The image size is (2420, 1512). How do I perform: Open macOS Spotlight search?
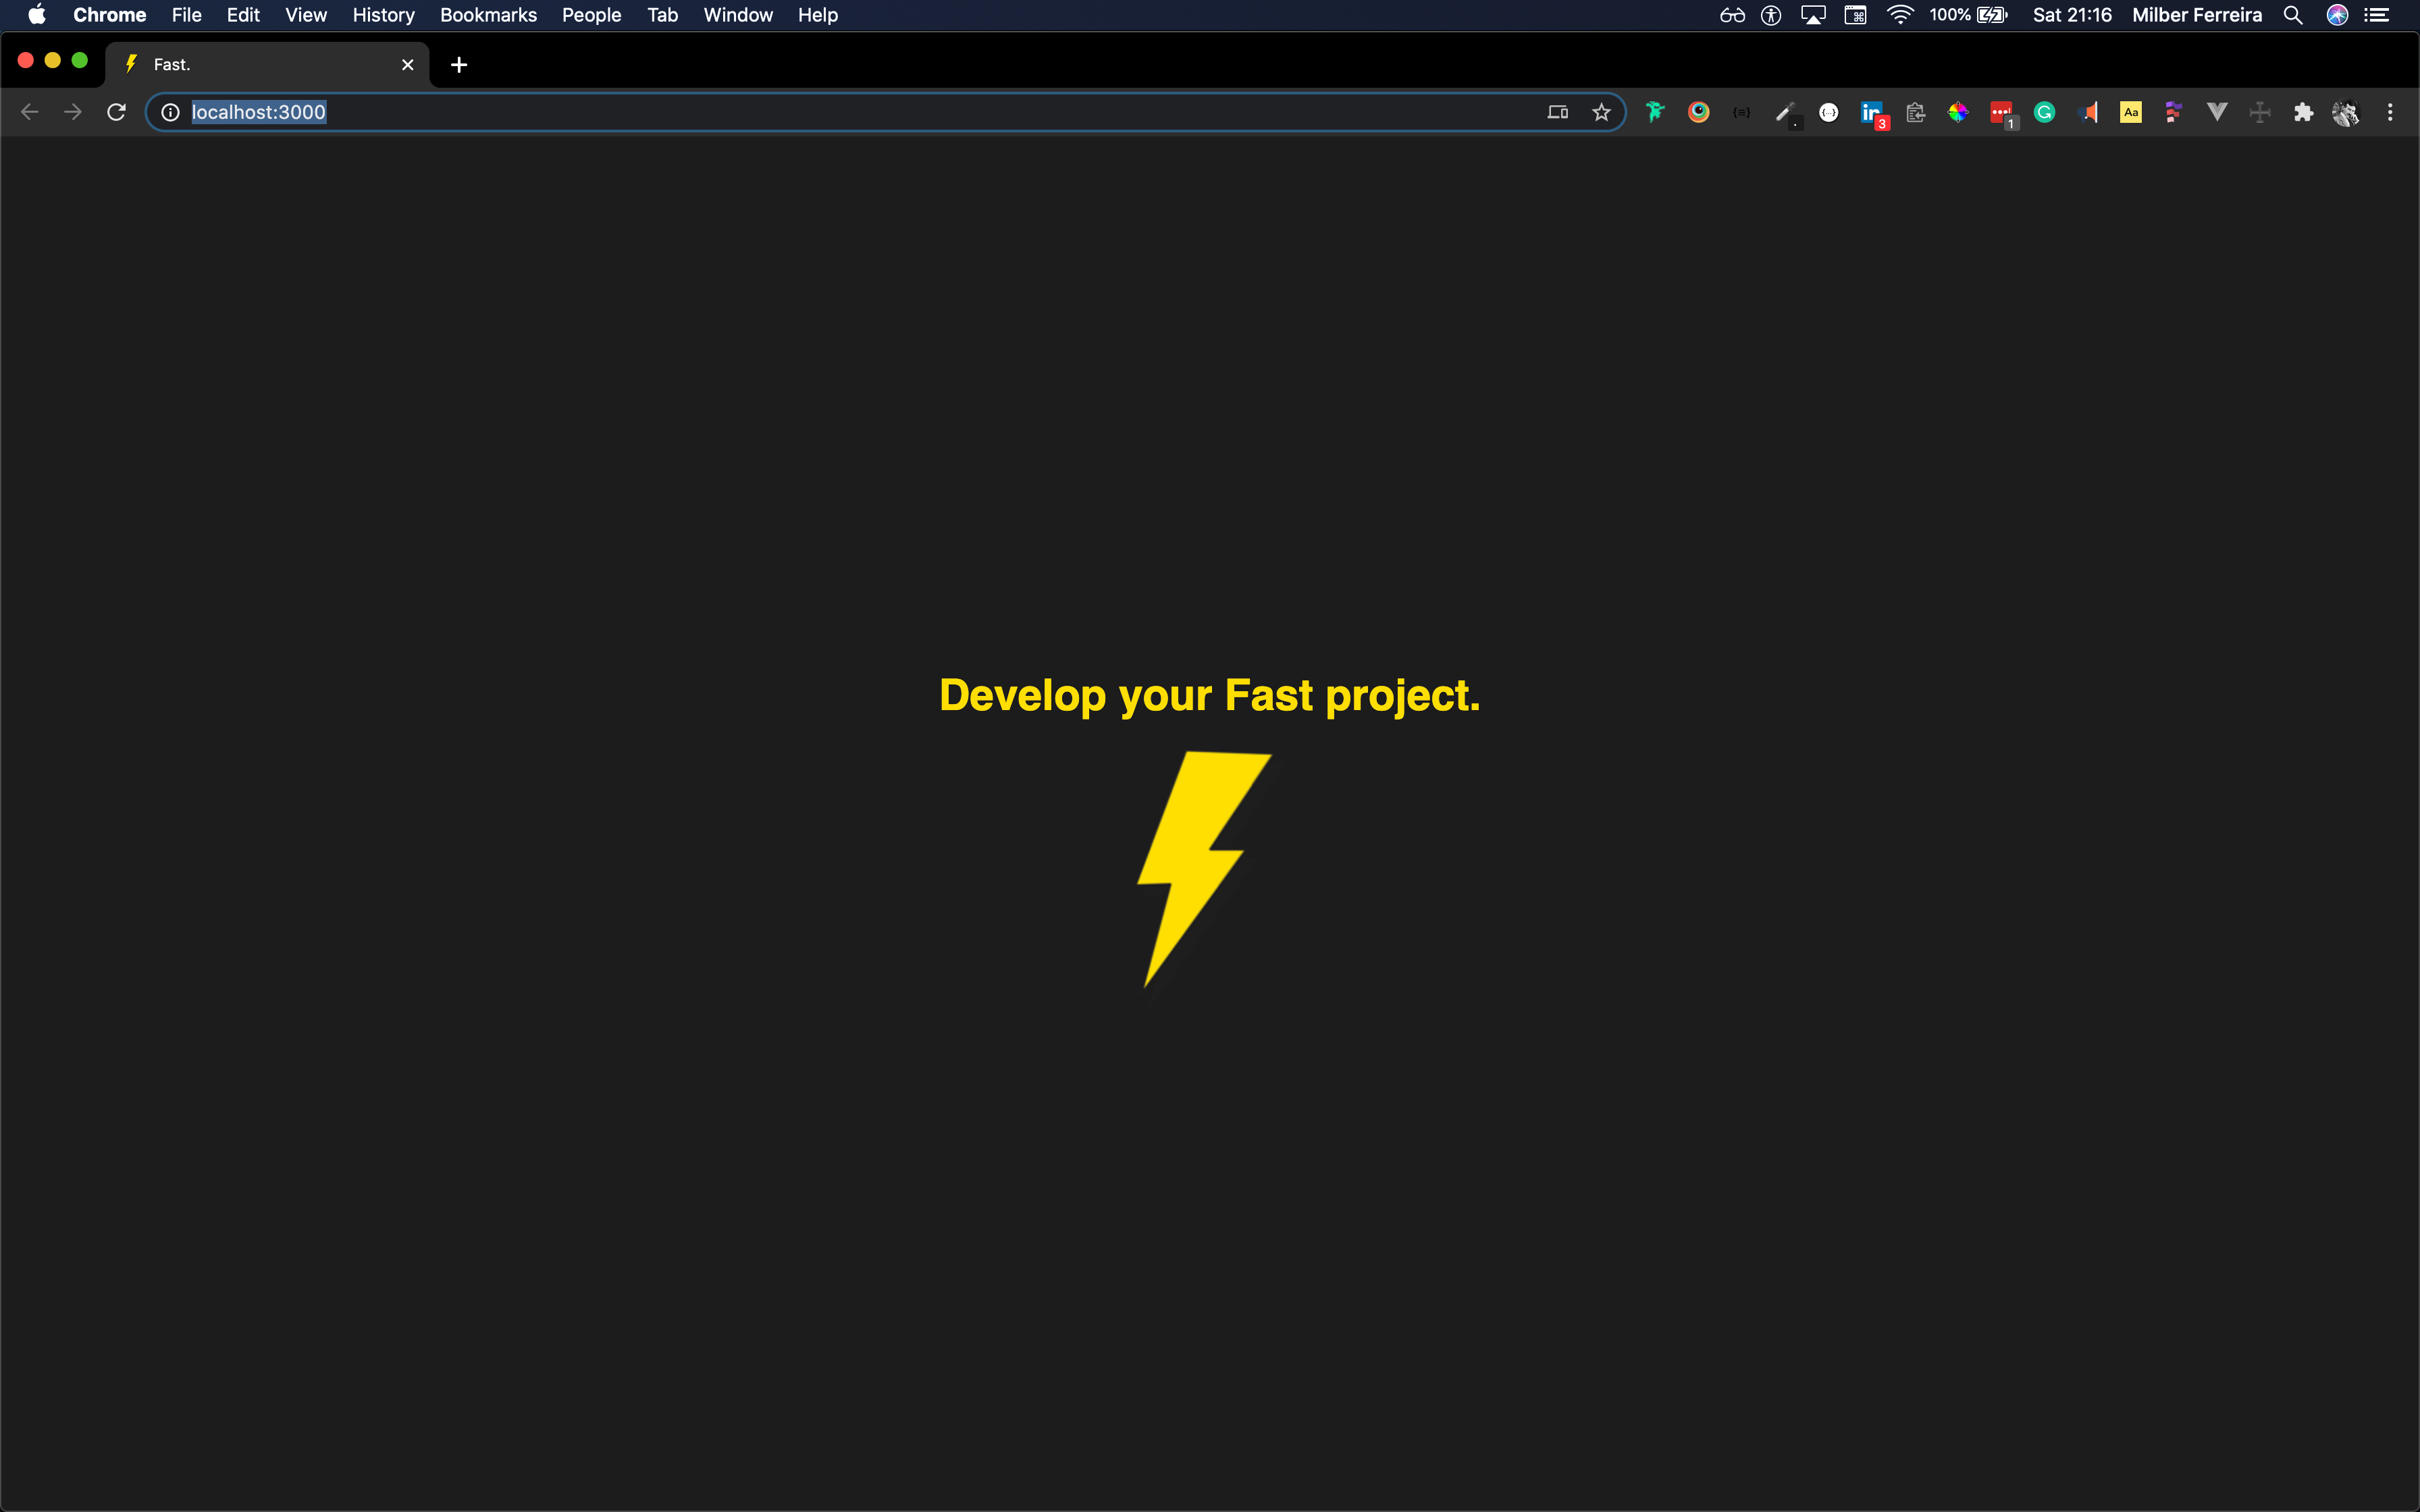coord(2293,15)
